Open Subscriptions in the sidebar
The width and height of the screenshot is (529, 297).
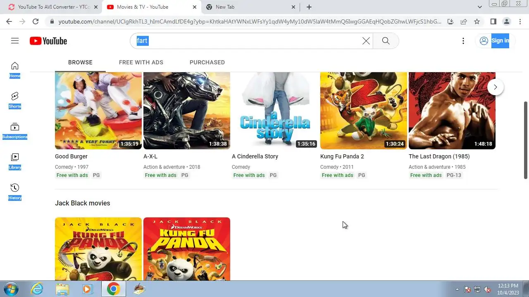click(x=15, y=131)
